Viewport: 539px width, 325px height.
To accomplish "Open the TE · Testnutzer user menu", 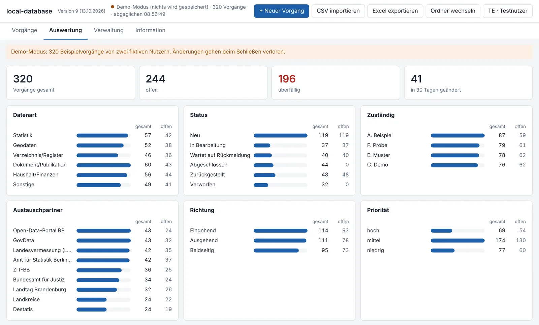I will point(508,11).
